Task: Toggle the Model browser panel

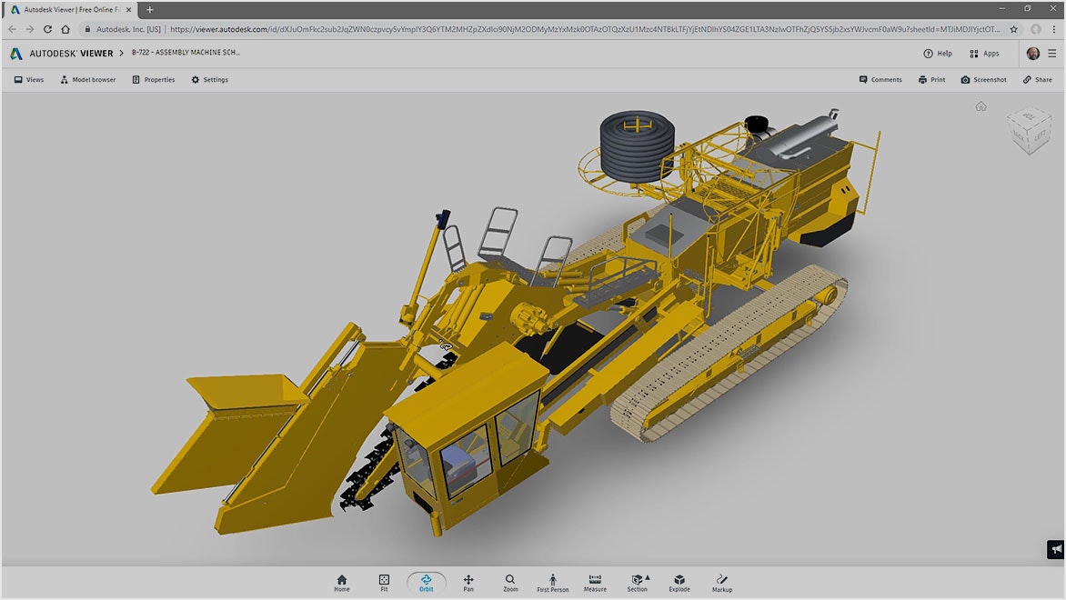Action: coord(87,79)
